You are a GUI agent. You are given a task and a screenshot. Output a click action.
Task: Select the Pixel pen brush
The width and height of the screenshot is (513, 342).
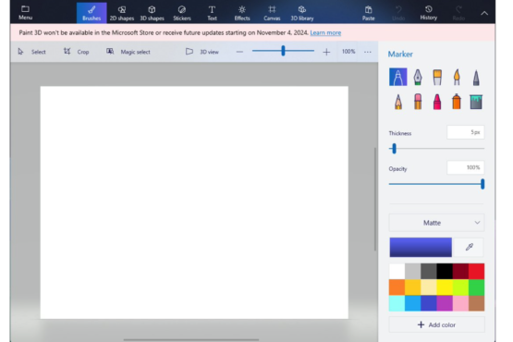[x=476, y=78]
